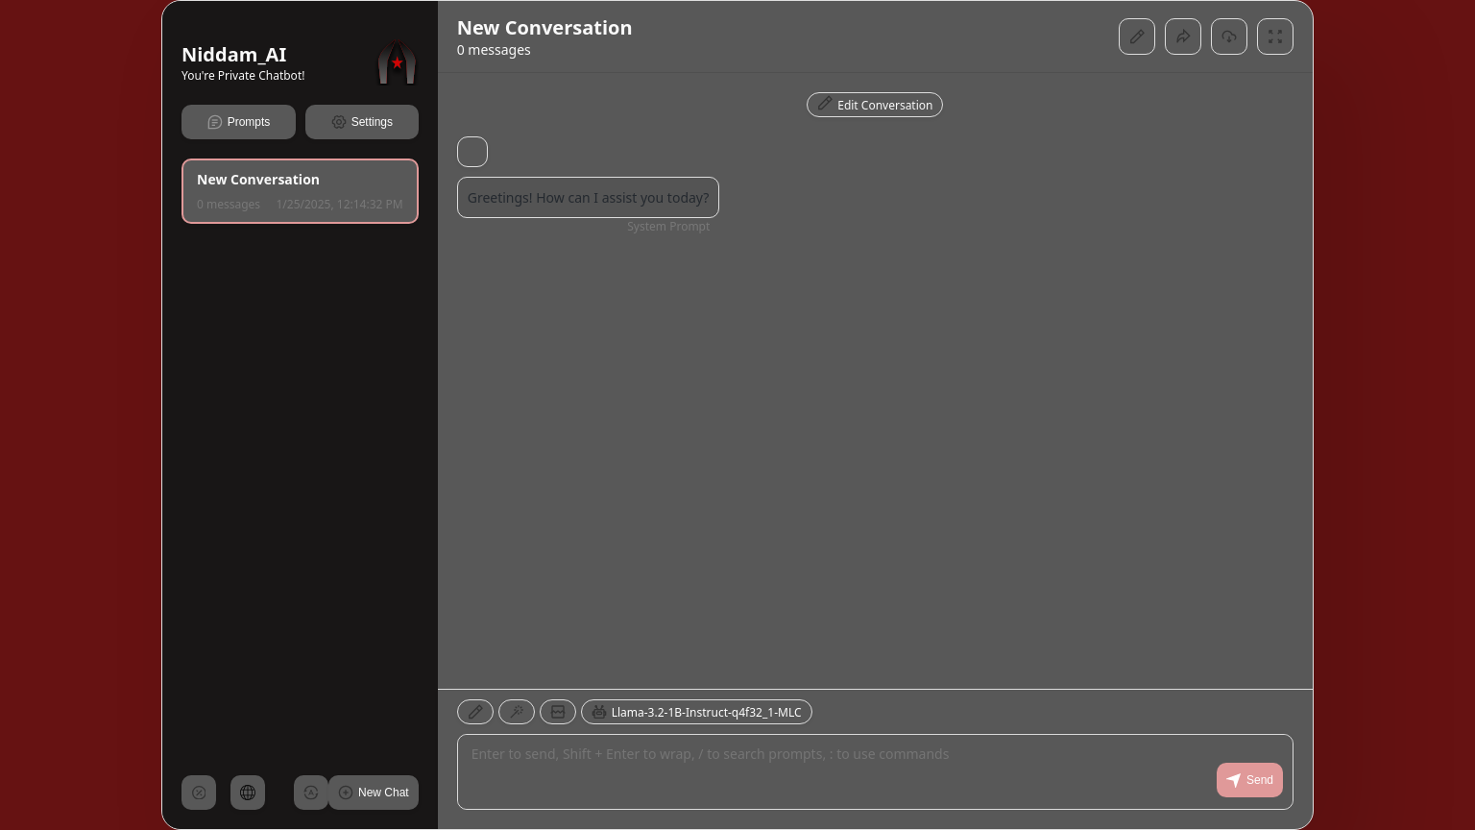
Task: Start a New Chat
Action: [x=374, y=793]
